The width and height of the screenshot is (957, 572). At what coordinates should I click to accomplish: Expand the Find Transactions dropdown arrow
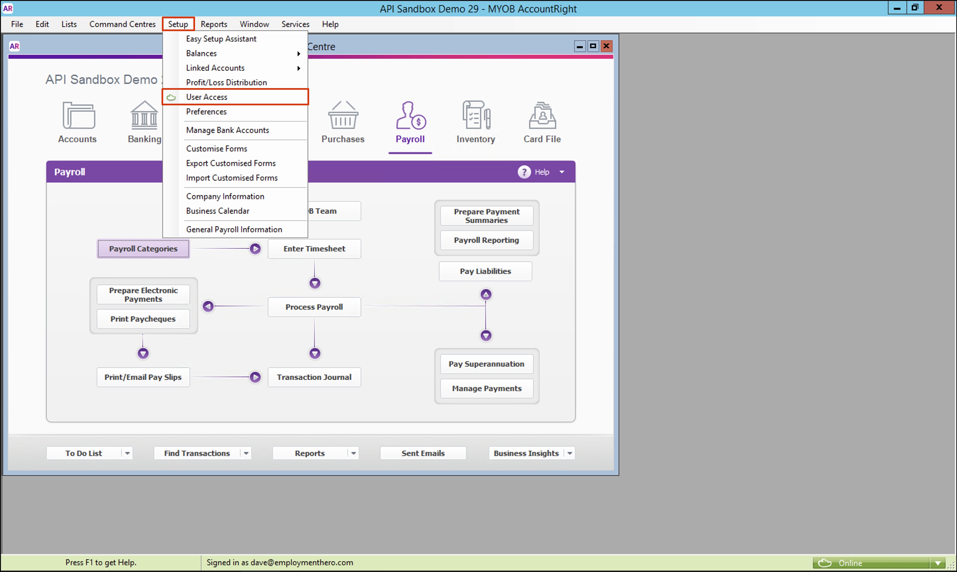pos(246,453)
